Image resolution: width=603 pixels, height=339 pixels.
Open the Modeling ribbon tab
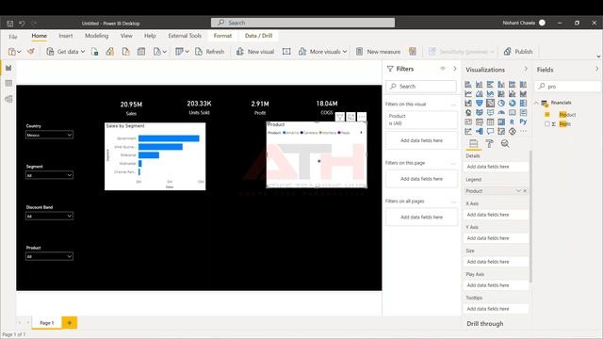click(96, 36)
